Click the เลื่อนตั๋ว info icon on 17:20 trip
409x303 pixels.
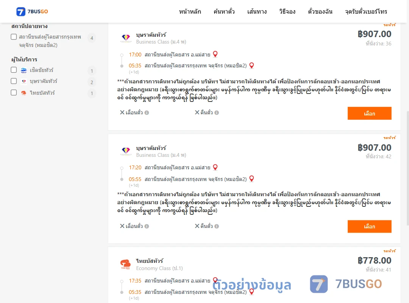click(x=147, y=226)
